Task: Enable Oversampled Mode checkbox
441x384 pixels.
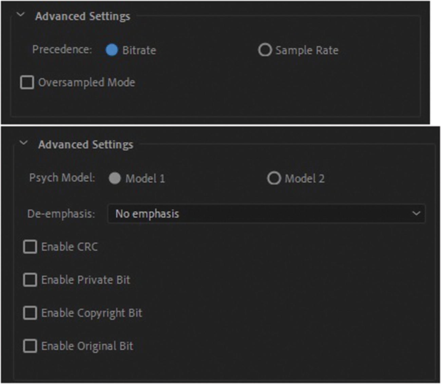Action: 27,83
